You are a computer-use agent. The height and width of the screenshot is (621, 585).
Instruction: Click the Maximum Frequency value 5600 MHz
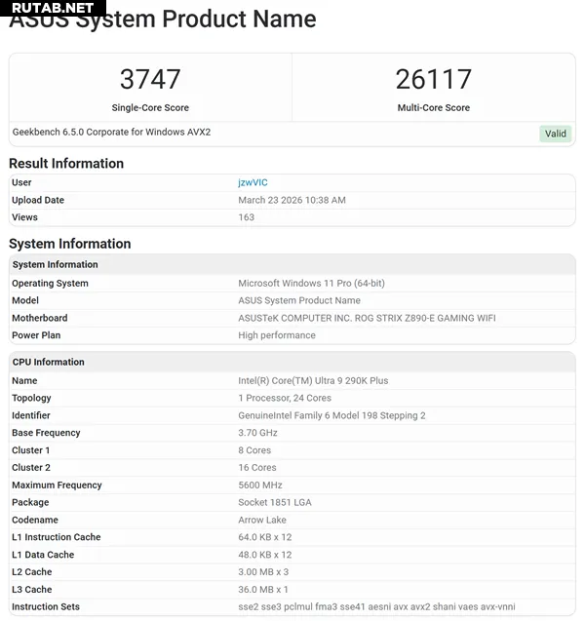(x=259, y=485)
